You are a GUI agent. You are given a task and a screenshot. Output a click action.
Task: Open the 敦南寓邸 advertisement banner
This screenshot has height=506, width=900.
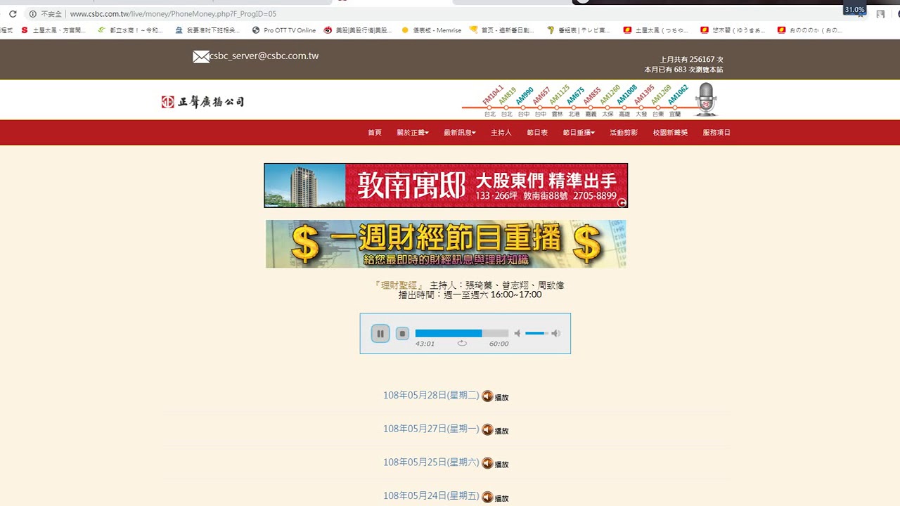coord(446,186)
